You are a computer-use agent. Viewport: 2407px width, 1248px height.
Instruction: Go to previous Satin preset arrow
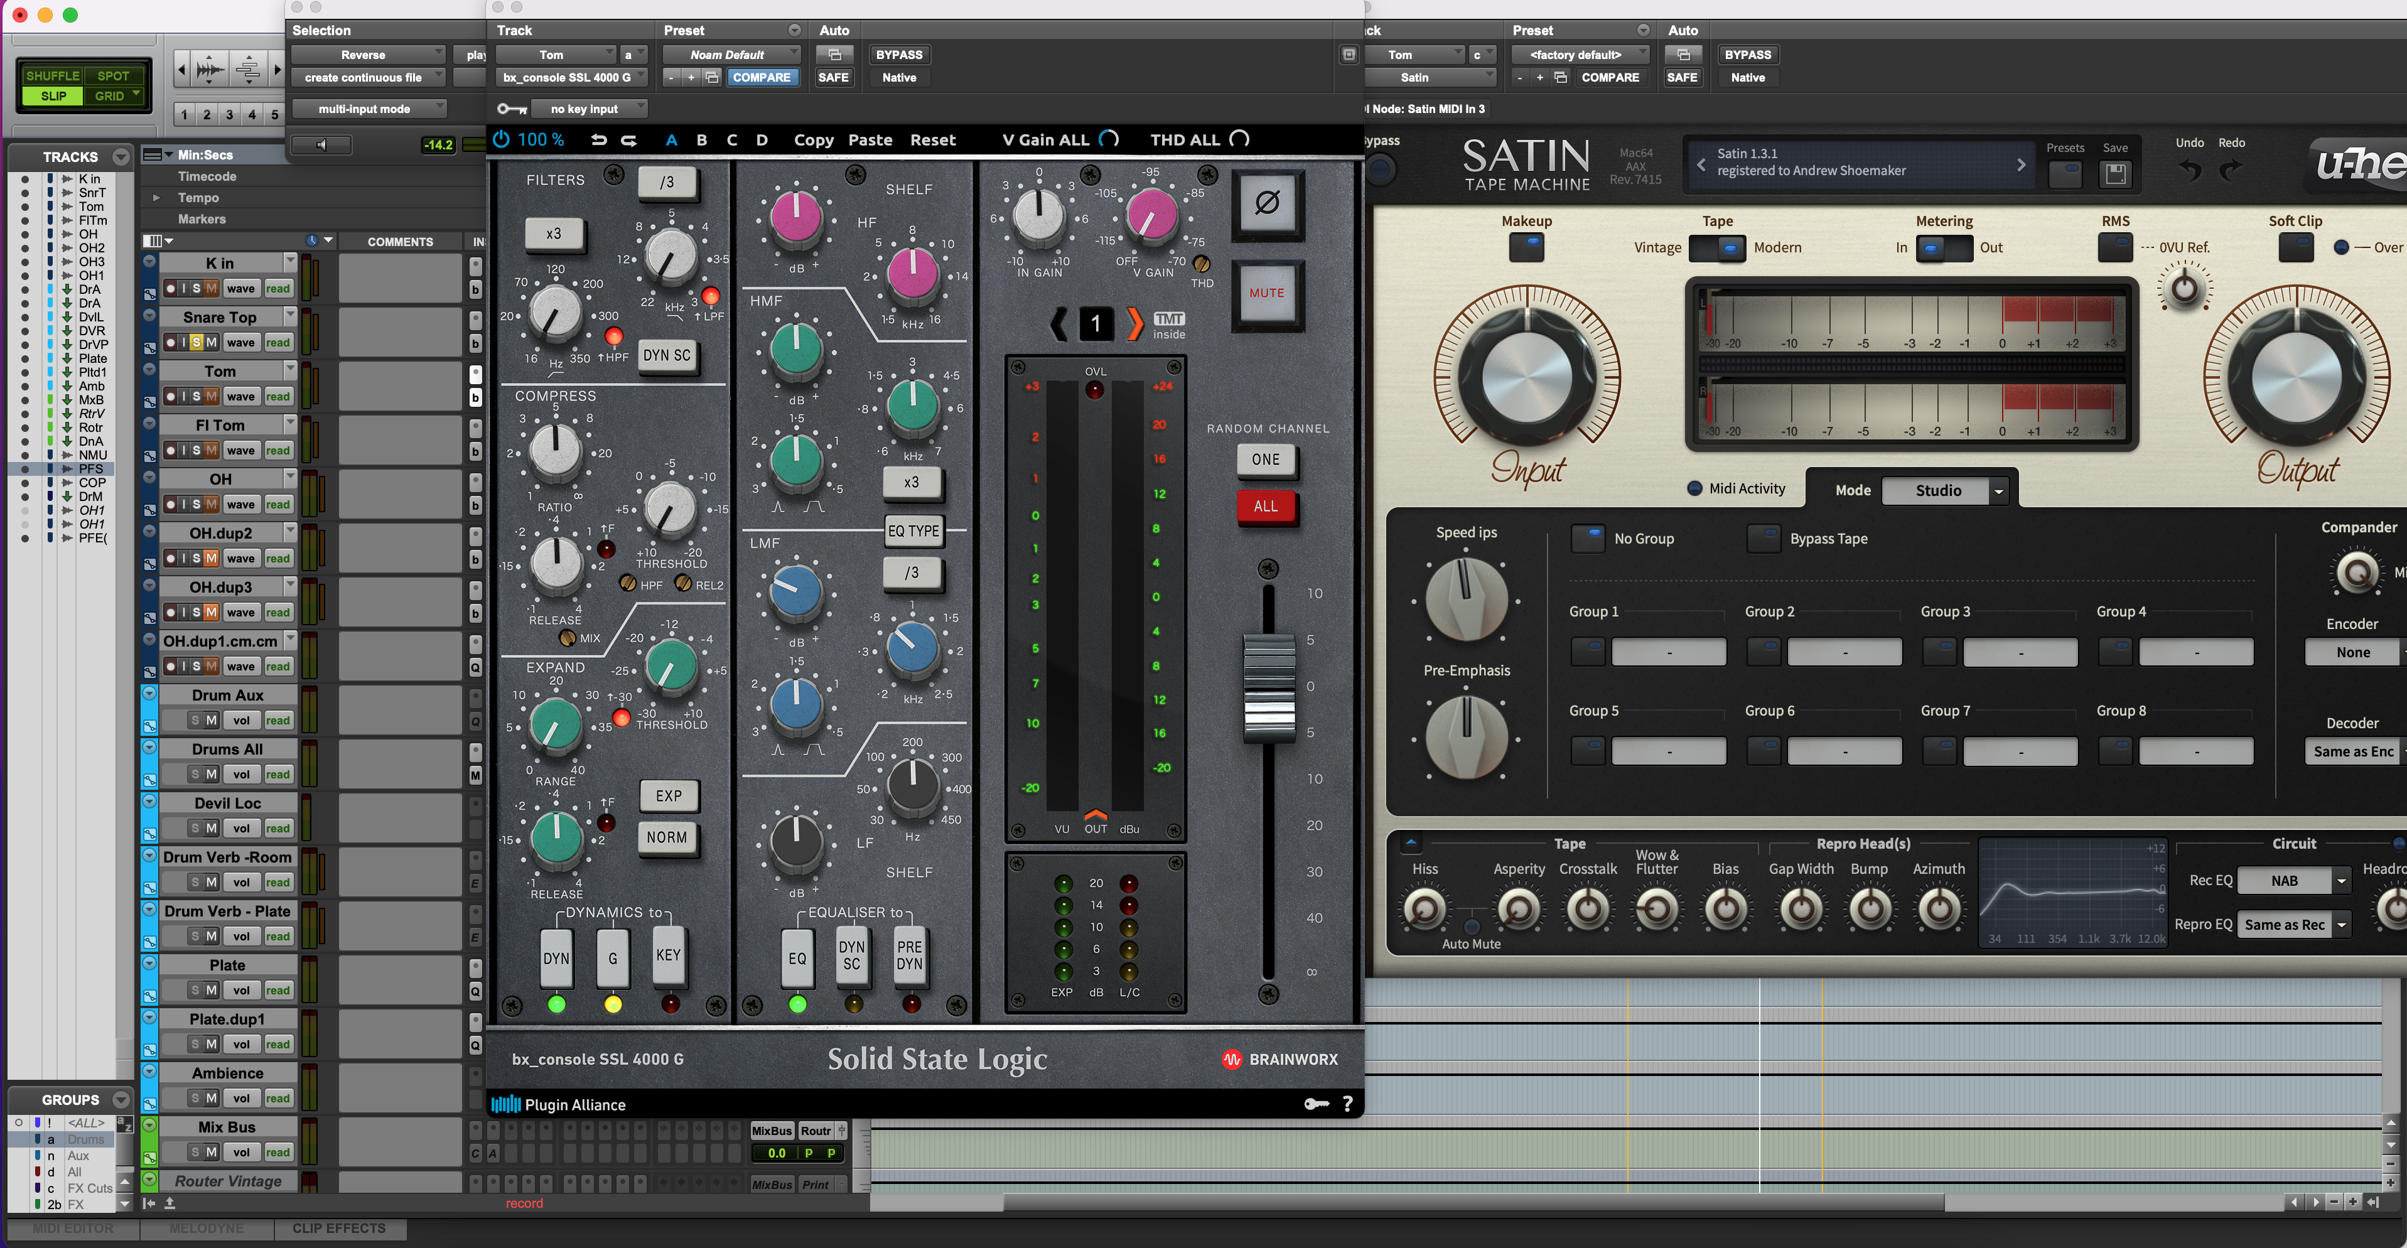click(1701, 164)
